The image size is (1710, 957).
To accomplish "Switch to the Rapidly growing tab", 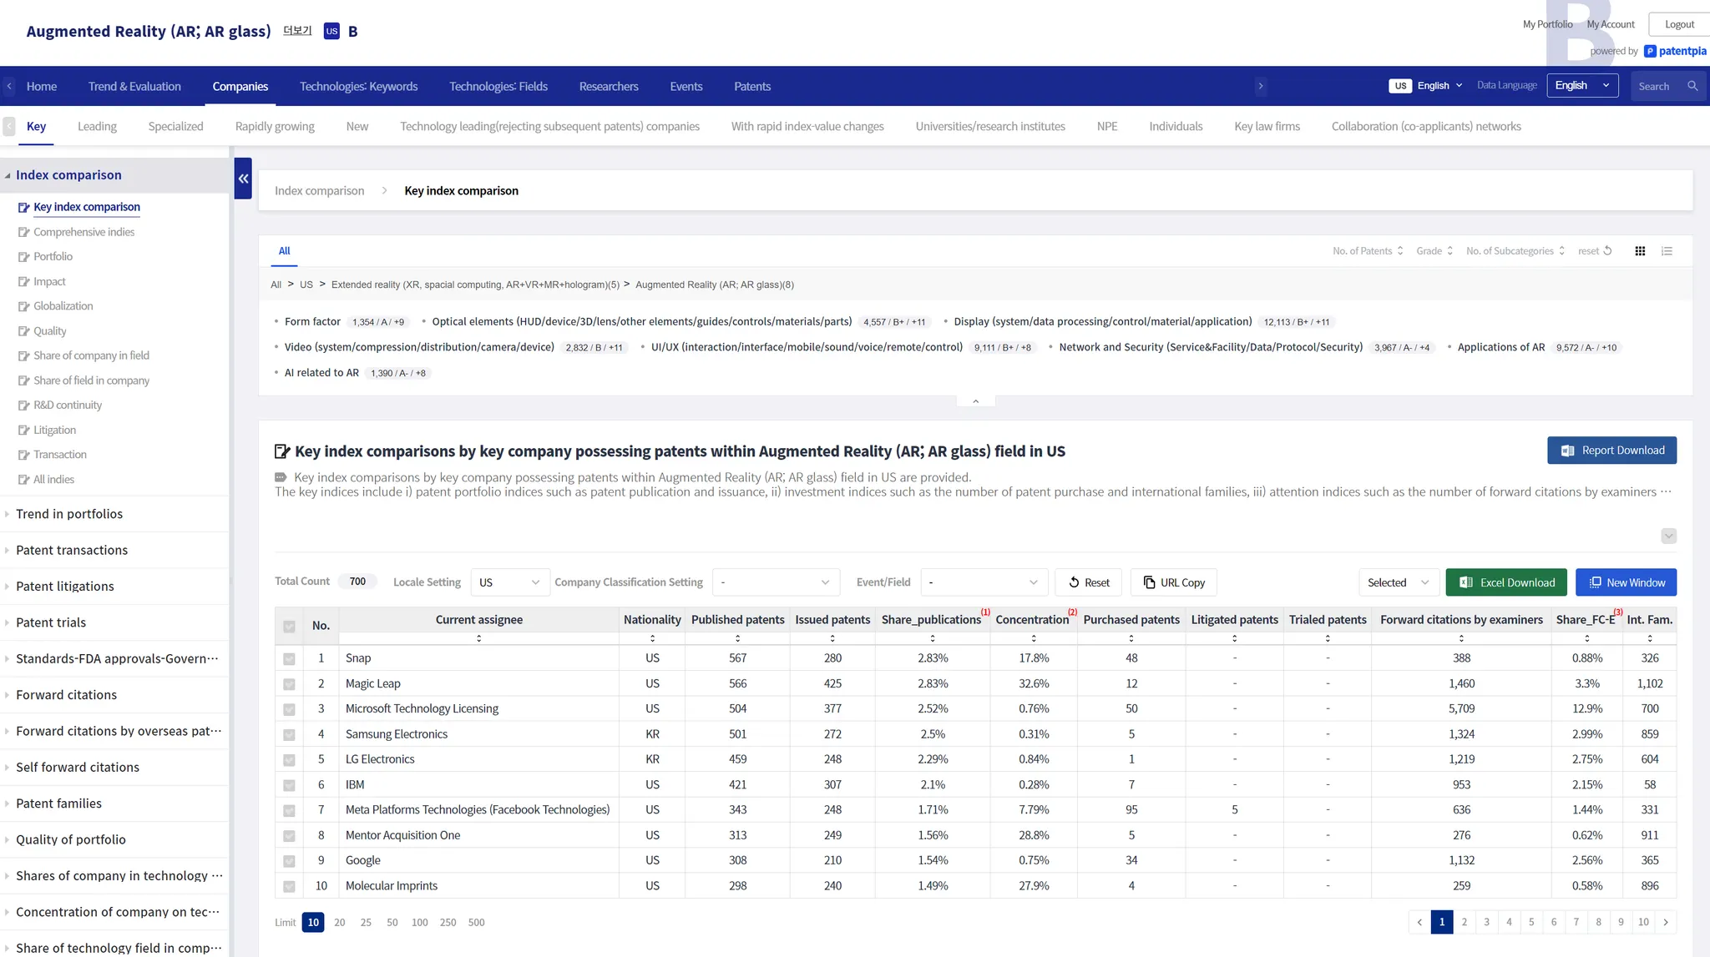I will (275, 126).
